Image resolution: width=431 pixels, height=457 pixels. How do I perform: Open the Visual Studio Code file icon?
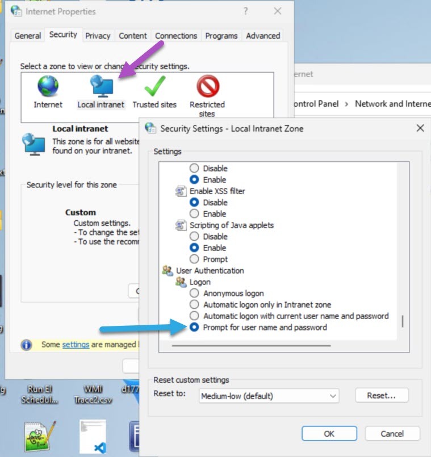pos(93,437)
